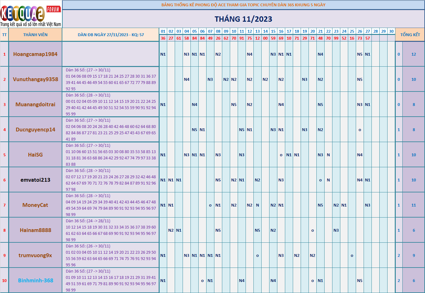Click the TỔNG KẾT header cell
The image size is (425, 293).
click(410, 35)
